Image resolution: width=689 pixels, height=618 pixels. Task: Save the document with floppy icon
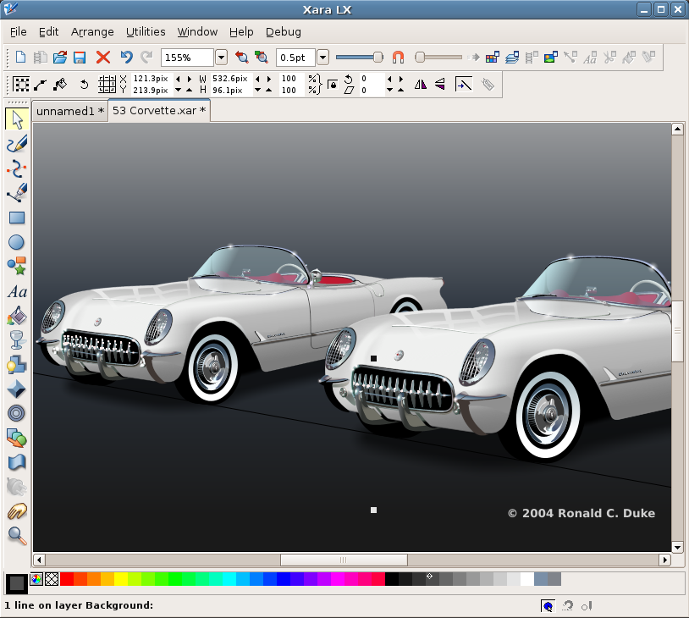[80, 57]
